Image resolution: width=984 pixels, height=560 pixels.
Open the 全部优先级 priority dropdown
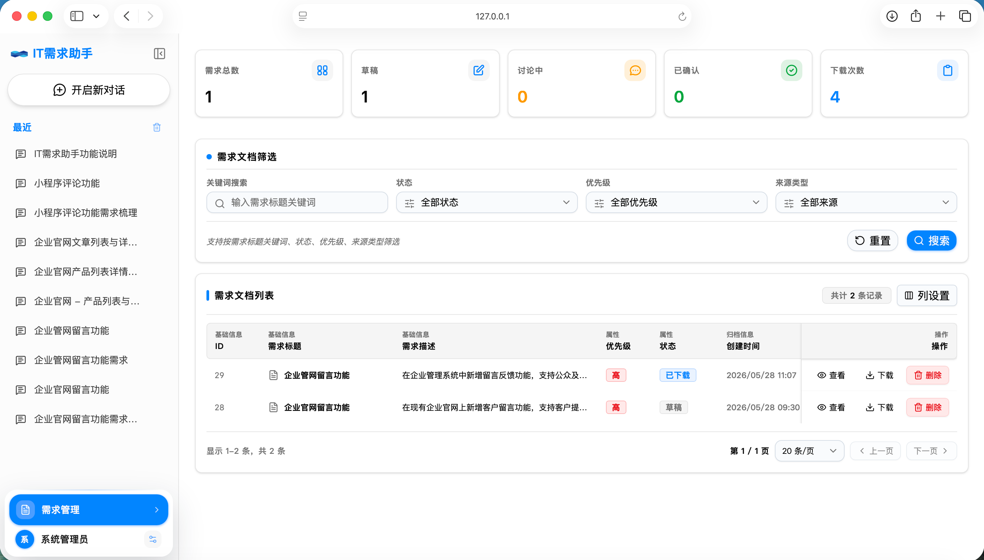coord(676,202)
